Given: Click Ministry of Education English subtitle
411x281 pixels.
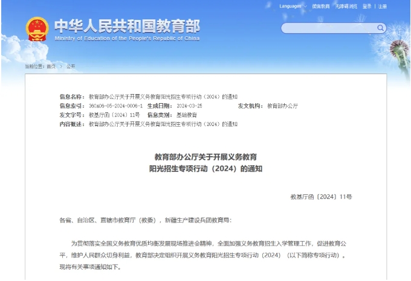Looking at the screenshot, I should tap(127, 39).
